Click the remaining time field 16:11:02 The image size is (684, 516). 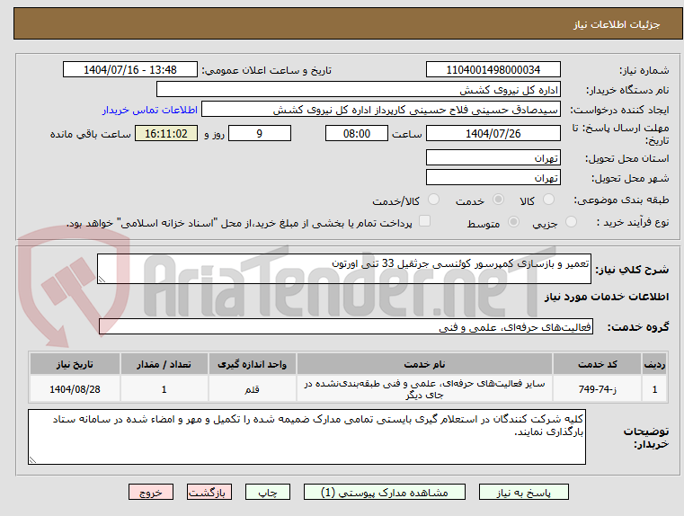pos(166,133)
